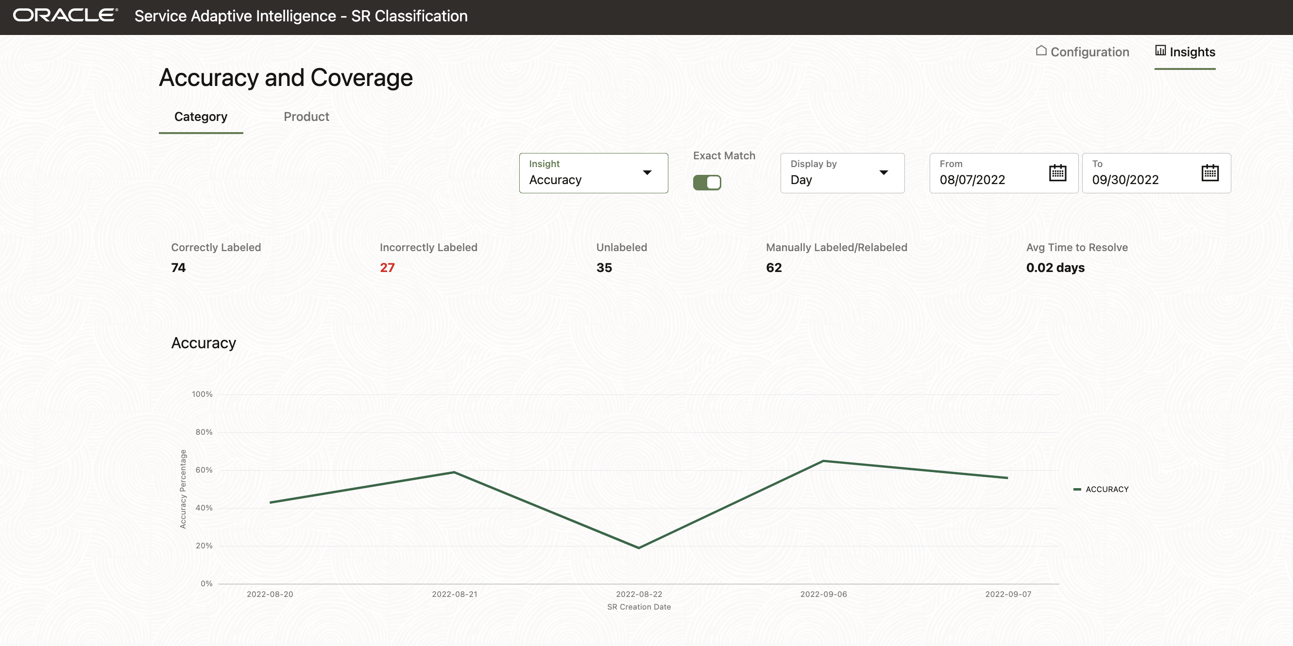Viewport: 1293px width, 646px height.
Task: Switch to the Product tab
Action: click(x=306, y=117)
